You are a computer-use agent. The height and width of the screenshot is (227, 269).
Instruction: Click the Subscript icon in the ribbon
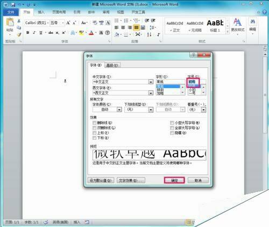(x=57, y=33)
